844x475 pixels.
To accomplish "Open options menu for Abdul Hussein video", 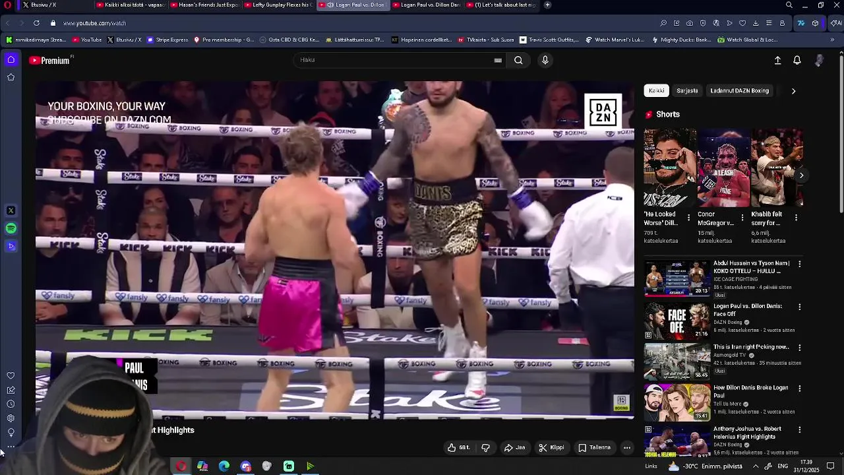I will [x=800, y=264].
